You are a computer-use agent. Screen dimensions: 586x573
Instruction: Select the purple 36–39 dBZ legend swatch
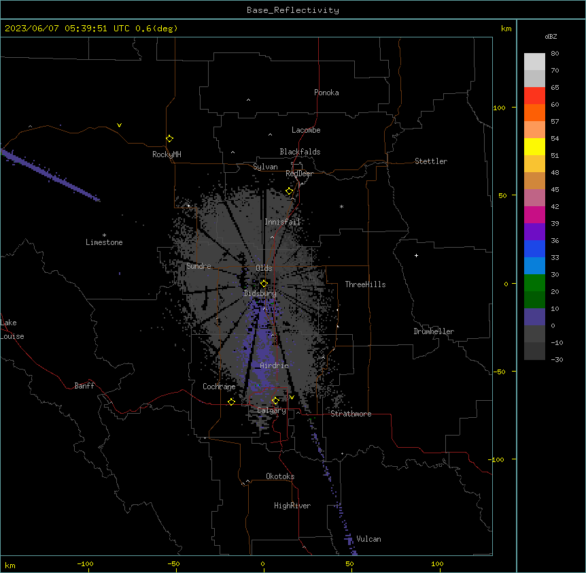[534, 232]
